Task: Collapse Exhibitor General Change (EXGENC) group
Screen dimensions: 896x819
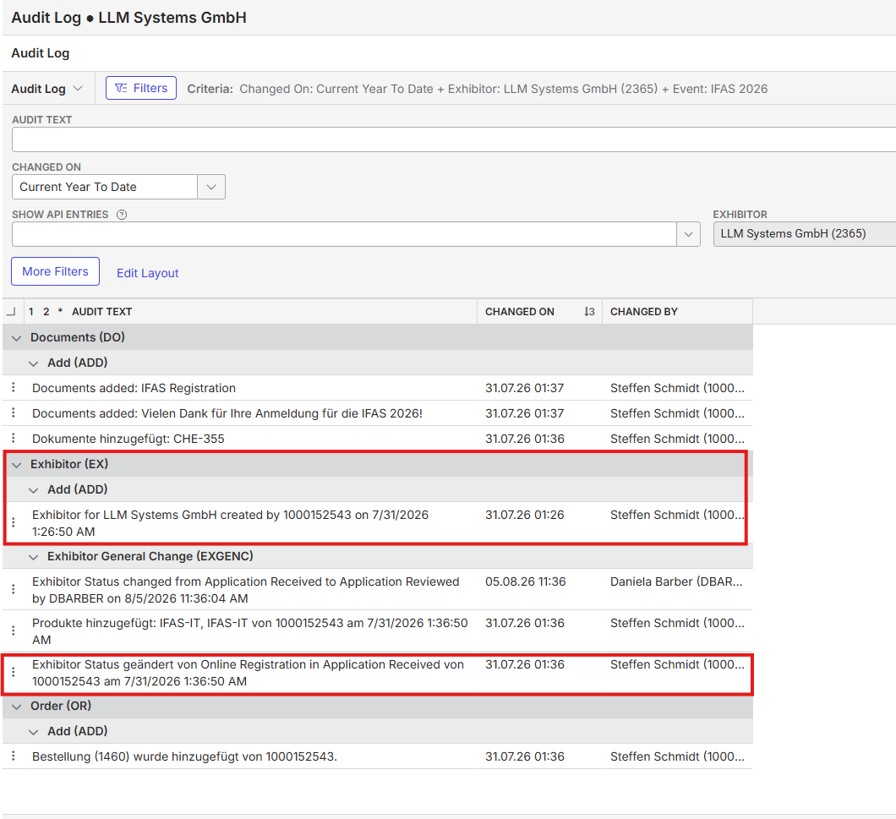Action: click(x=34, y=557)
